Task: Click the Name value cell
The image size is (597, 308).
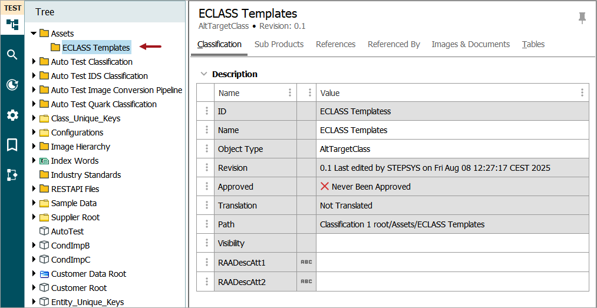Action: click(452, 130)
